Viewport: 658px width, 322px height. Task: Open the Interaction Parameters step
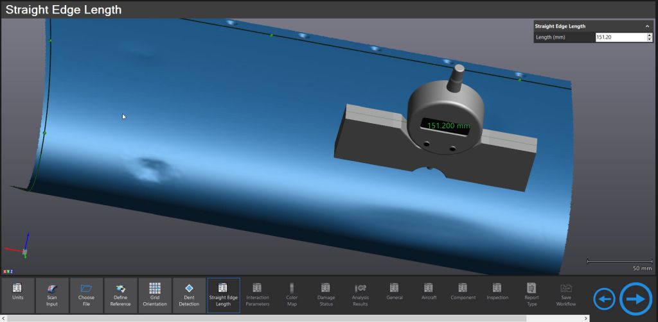tap(258, 295)
